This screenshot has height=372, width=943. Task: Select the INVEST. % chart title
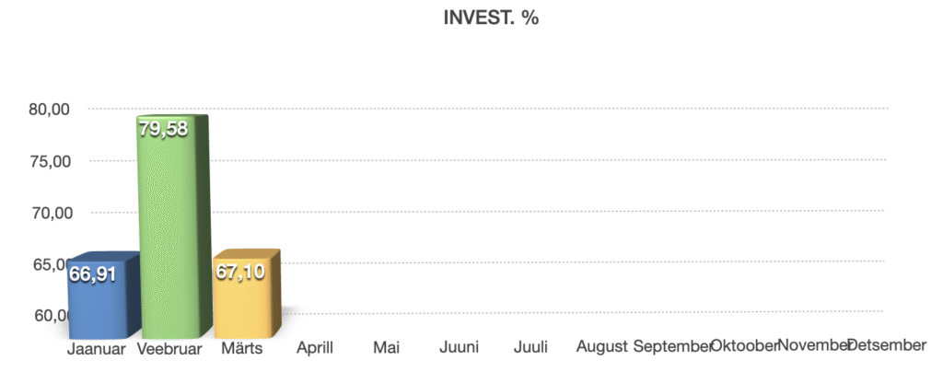click(491, 18)
